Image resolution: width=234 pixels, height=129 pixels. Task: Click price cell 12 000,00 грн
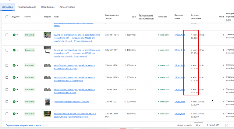130,102
